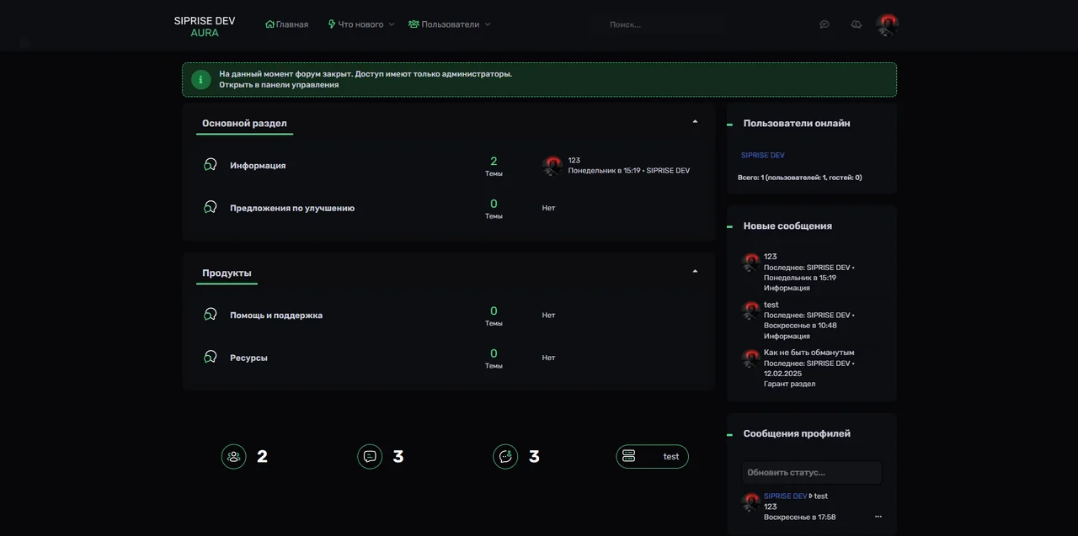Screen dimensions: 1078x536
Task: Click the conversations speech bubble icon in header
Action: click(825, 24)
